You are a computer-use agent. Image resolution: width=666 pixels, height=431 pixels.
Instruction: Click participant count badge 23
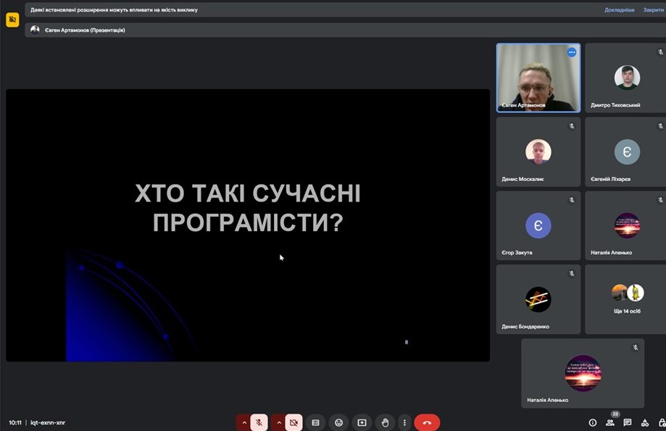tap(615, 414)
